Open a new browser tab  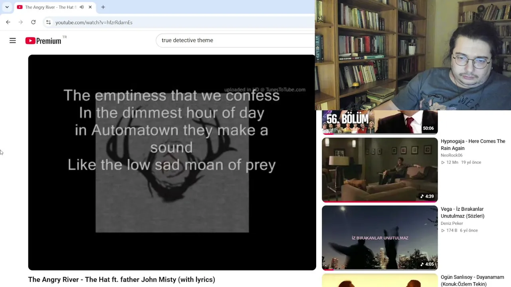coord(103,7)
